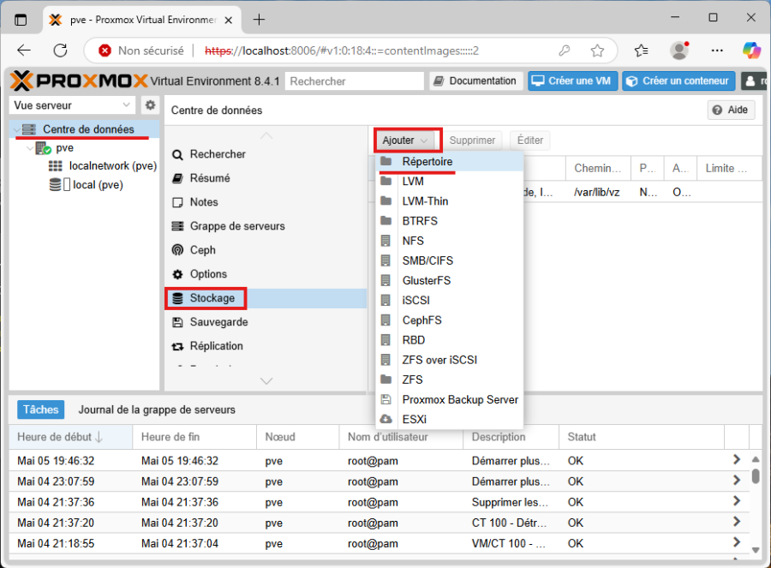Open the server view settings gear
Viewport: 771px width, 568px height.
[150, 105]
